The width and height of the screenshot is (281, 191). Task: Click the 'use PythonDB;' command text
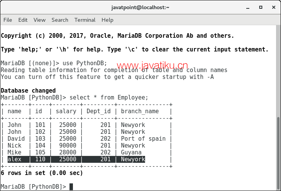pos(85,63)
